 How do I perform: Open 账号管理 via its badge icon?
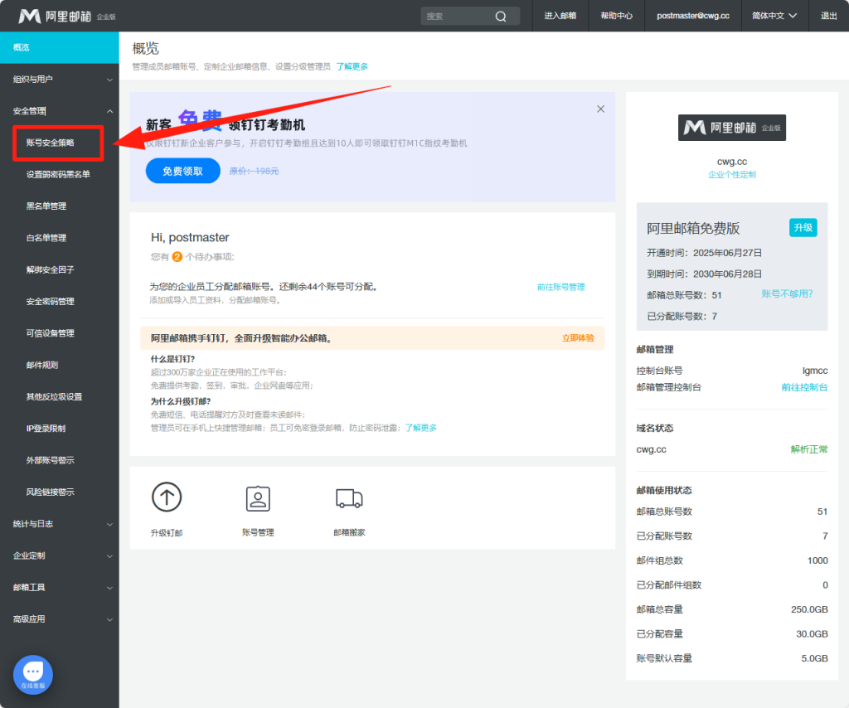pyautogui.click(x=258, y=498)
